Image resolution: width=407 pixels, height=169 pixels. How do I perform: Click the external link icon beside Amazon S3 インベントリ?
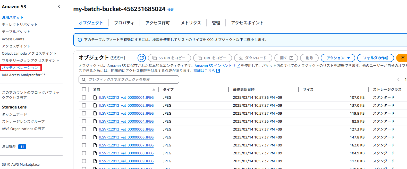(x=239, y=66)
